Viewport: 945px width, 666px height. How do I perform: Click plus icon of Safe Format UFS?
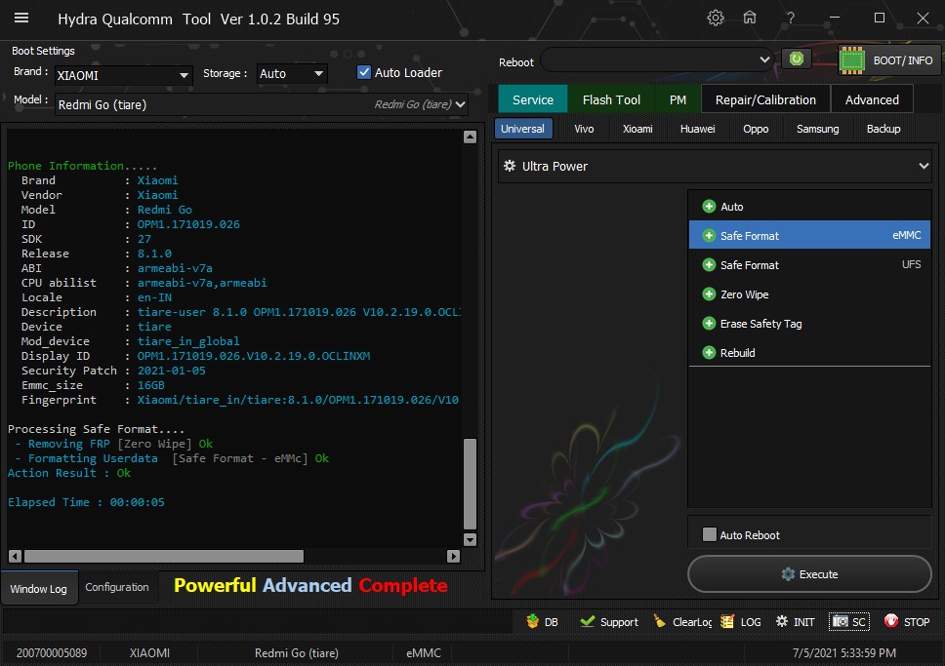(709, 265)
